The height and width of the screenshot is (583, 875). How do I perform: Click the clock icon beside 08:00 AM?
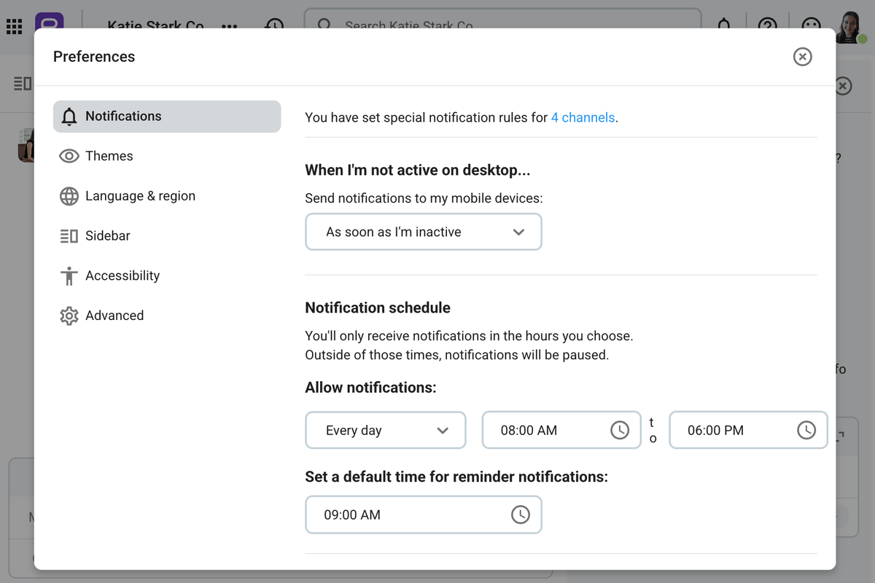tap(621, 430)
